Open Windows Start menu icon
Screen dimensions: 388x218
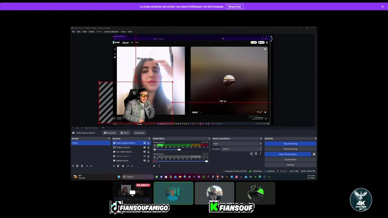(119, 177)
